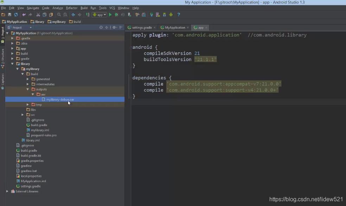Run the app with the green Run icon

click(110, 15)
